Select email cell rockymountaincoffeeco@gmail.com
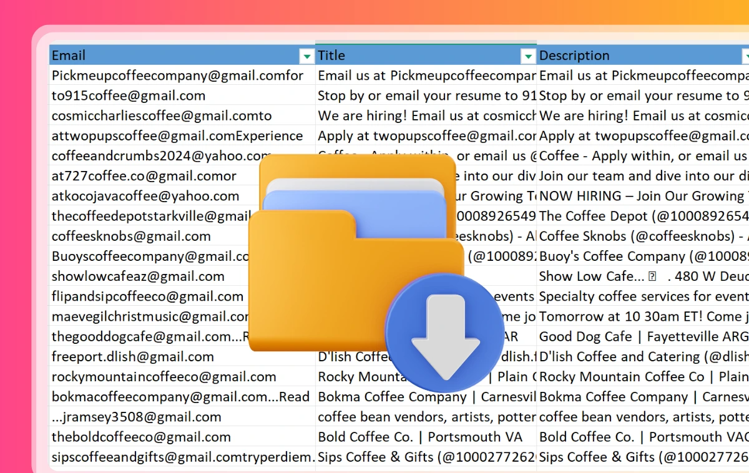This screenshot has height=473, width=749. tap(182, 376)
